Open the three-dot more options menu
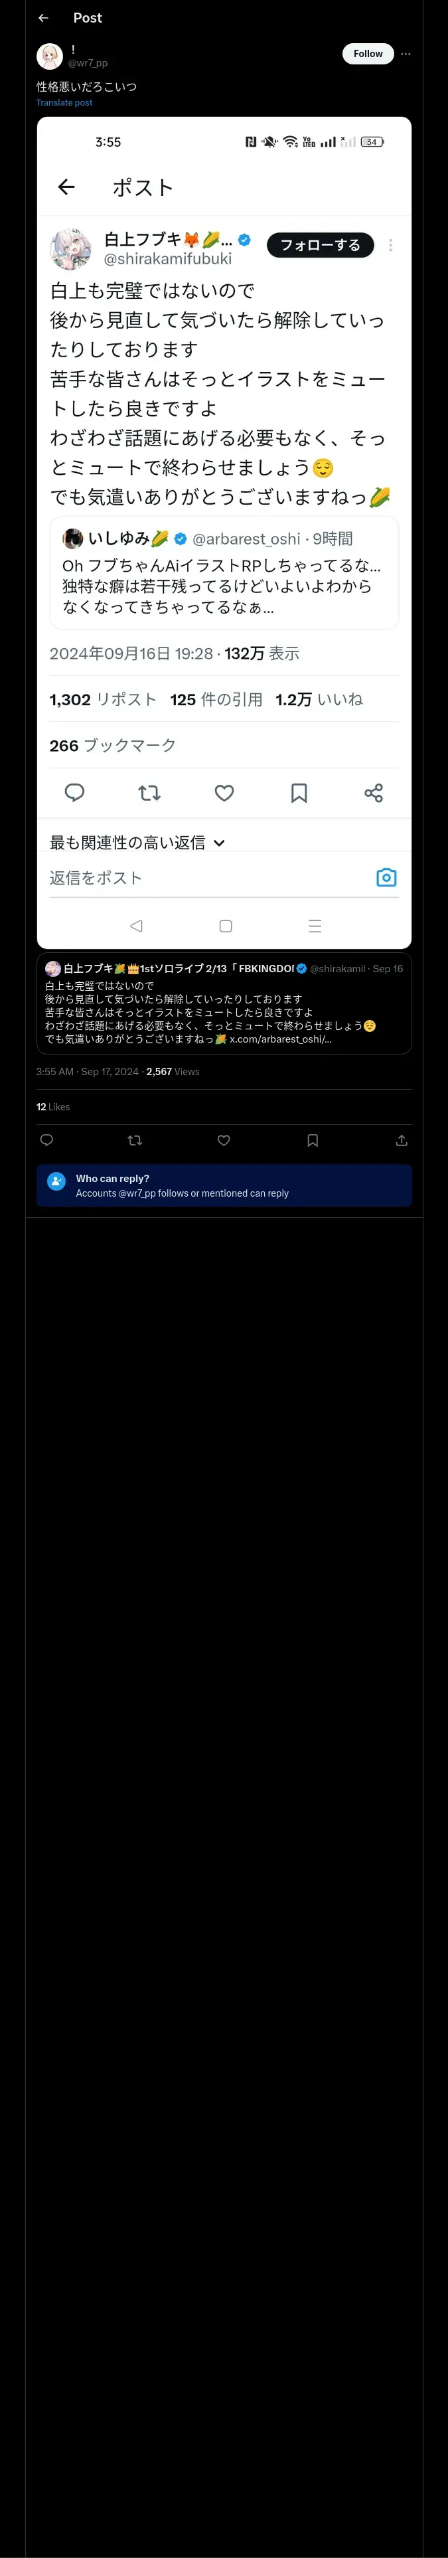448x2558 pixels. pyautogui.click(x=406, y=54)
